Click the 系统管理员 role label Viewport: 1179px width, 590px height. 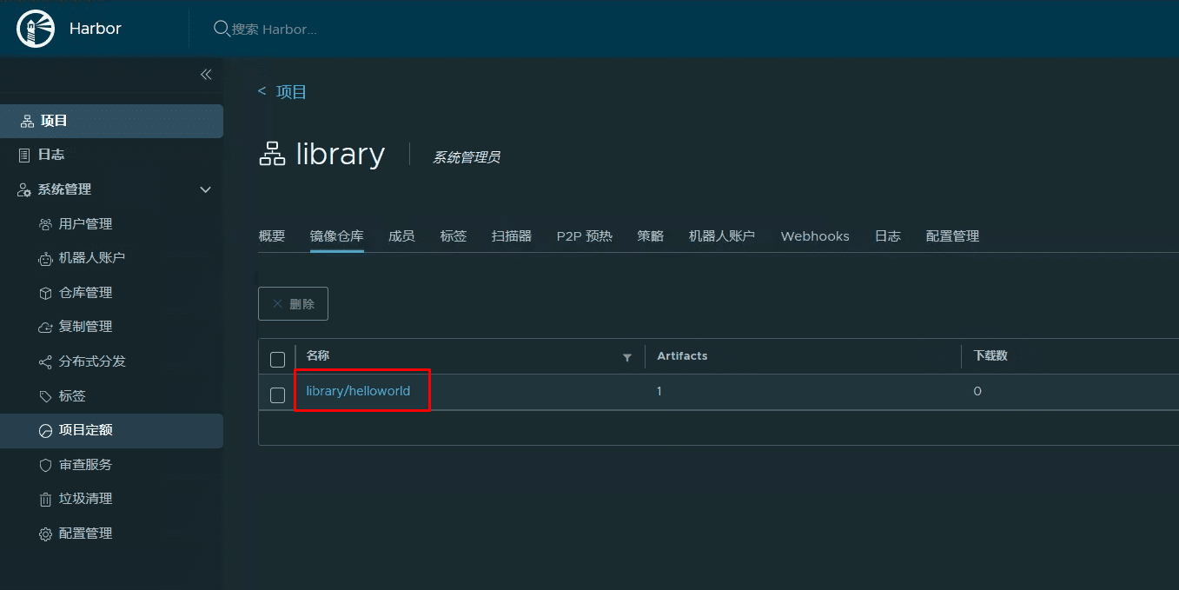click(467, 157)
